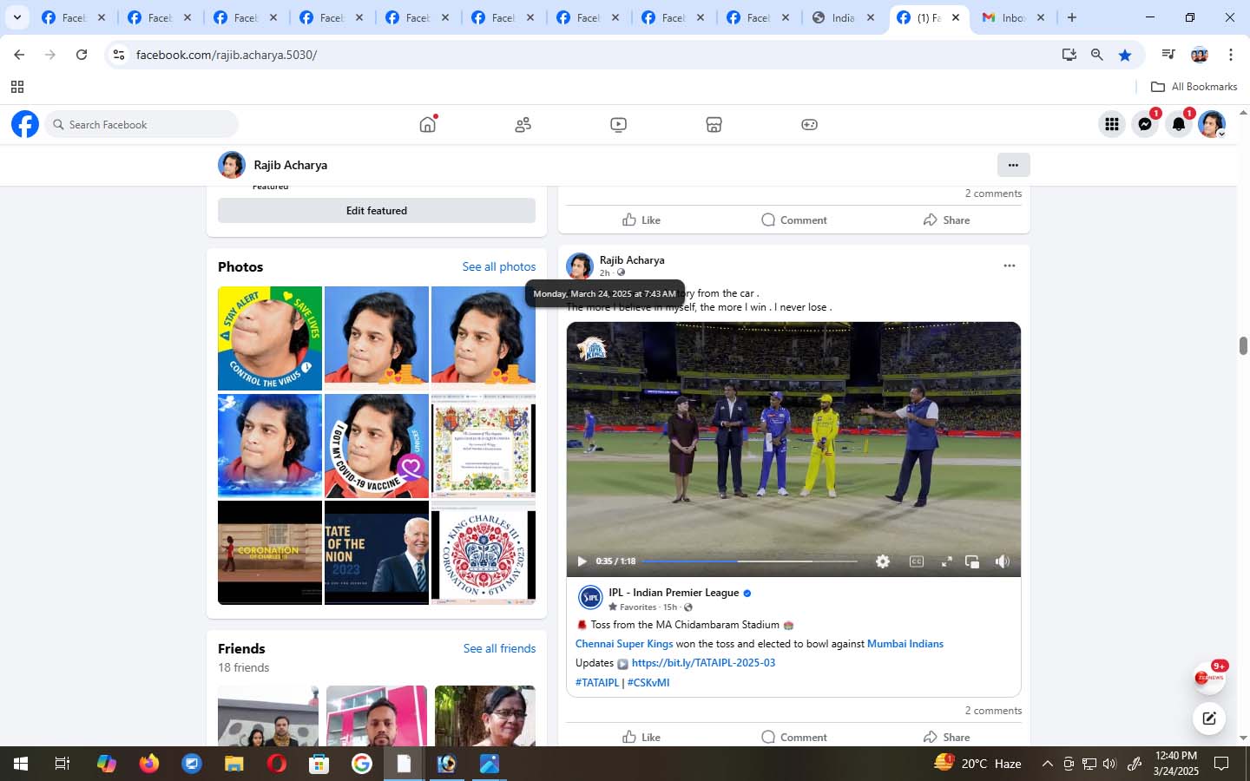1250x781 pixels.
Task: Expand the video to fullscreen
Action: 947,561
